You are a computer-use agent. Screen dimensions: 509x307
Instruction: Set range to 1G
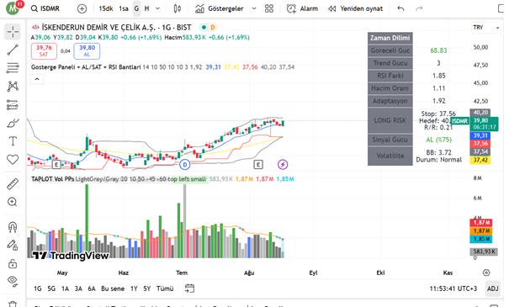click(38, 288)
